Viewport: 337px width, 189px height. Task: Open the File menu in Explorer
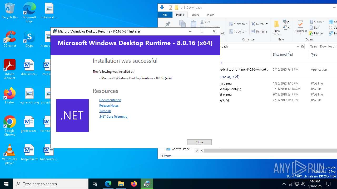click(x=165, y=15)
